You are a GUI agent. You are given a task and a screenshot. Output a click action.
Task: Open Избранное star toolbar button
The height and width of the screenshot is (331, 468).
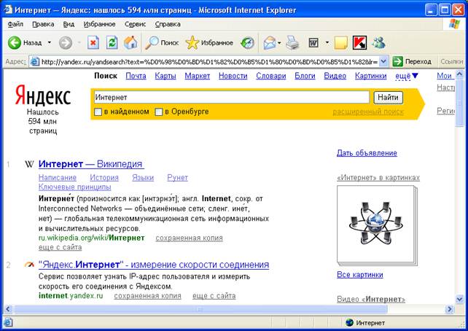point(209,43)
